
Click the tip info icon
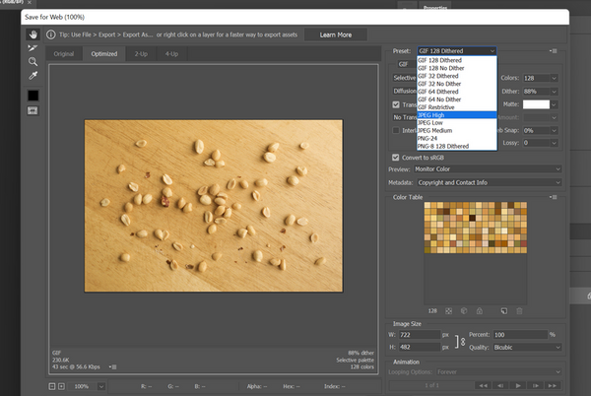pos(50,34)
